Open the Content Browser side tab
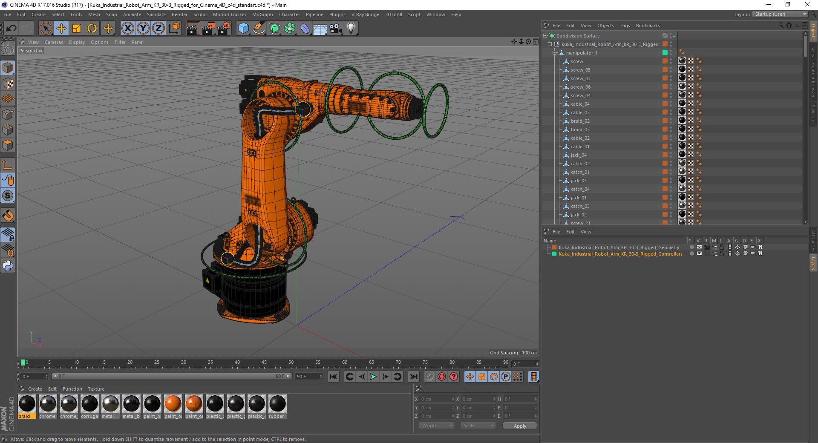The image size is (818, 443). (813, 80)
